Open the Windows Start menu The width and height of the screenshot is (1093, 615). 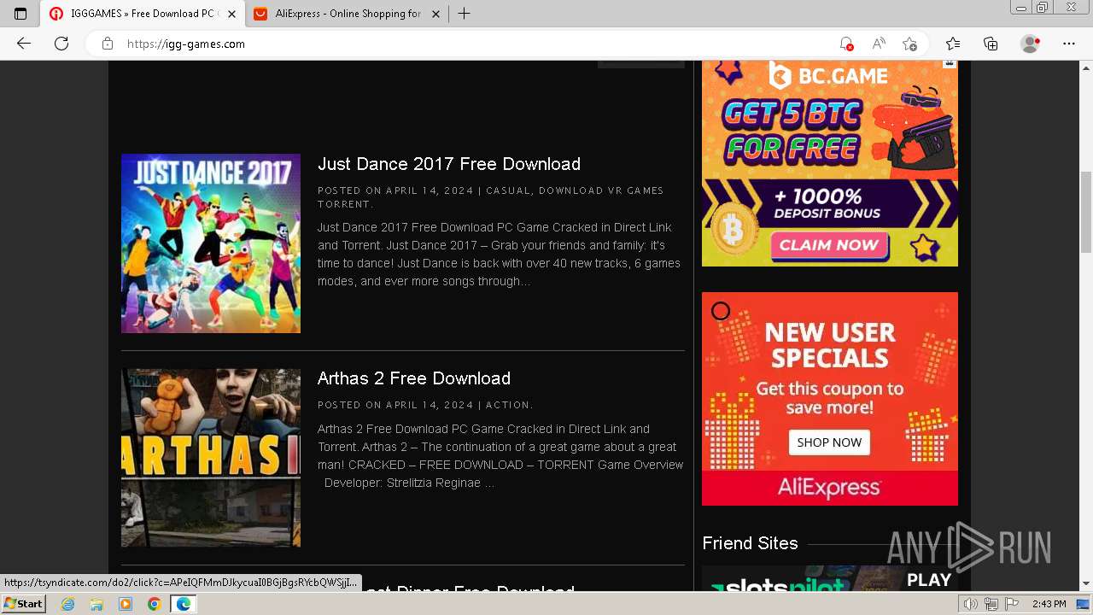pos(23,604)
